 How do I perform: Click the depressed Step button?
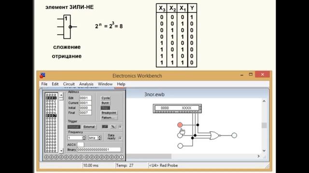click(x=105, y=108)
